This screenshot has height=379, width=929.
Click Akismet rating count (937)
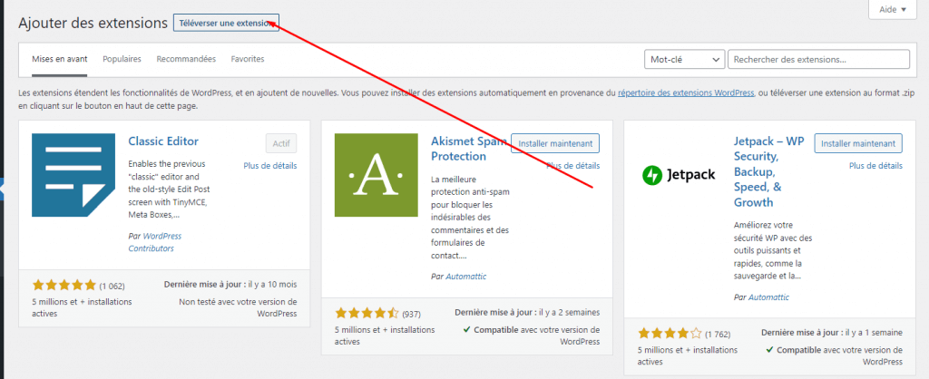tap(411, 314)
